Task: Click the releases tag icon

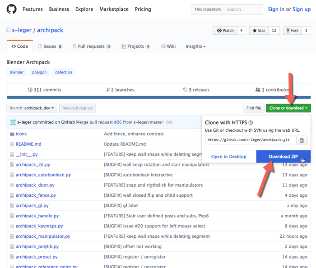Action: pyautogui.click(x=185, y=90)
